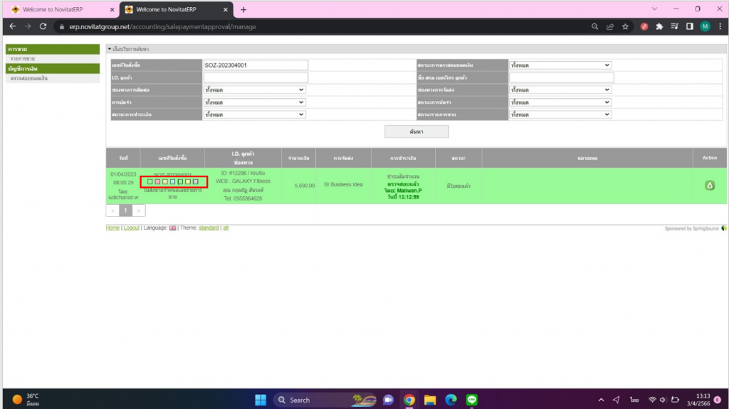Click the blue status box in order row

(x=172, y=182)
